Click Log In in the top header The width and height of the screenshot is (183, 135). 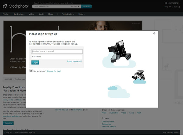(x=168, y=7)
